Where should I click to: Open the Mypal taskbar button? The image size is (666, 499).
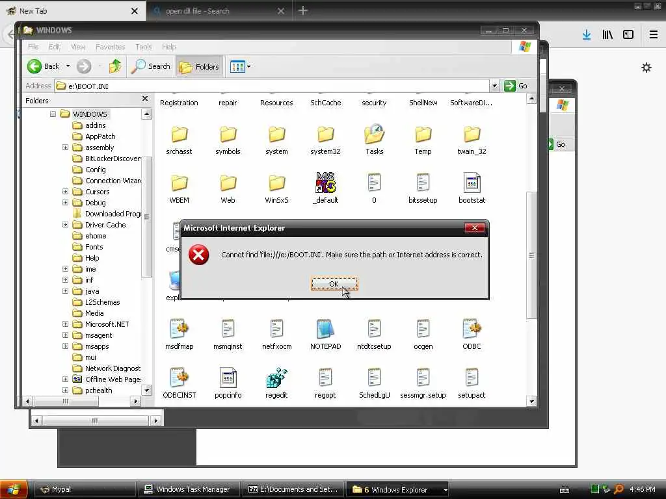coord(85,489)
